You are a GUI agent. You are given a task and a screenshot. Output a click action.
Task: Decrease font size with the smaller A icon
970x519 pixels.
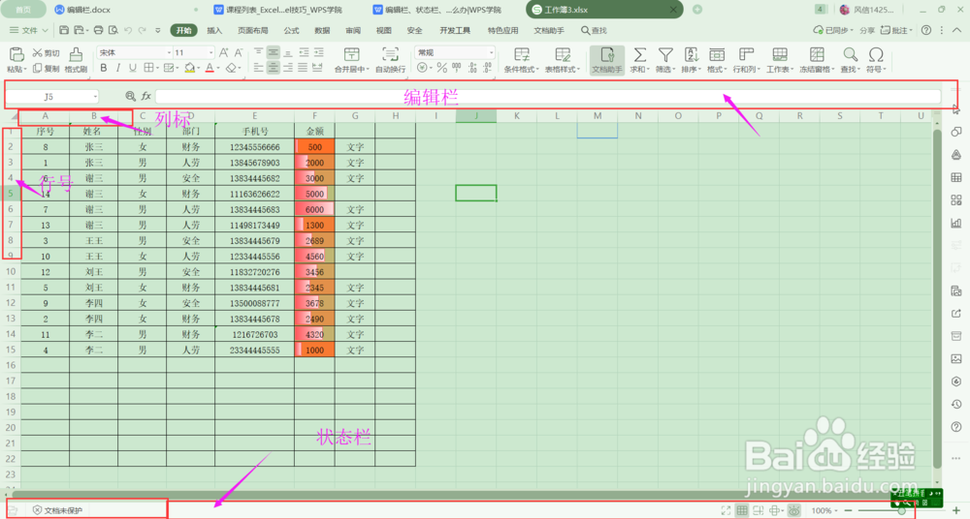(x=239, y=52)
